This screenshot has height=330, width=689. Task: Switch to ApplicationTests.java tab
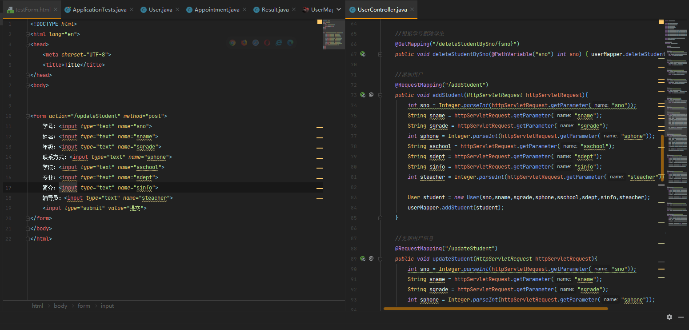pyautogui.click(x=99, y=9)
